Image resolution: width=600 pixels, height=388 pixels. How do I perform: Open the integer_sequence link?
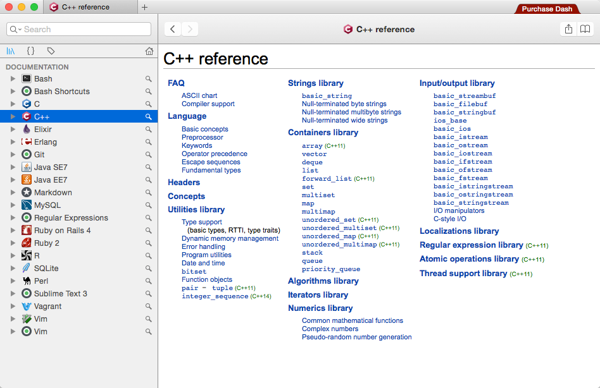click(x=215, y=296)
